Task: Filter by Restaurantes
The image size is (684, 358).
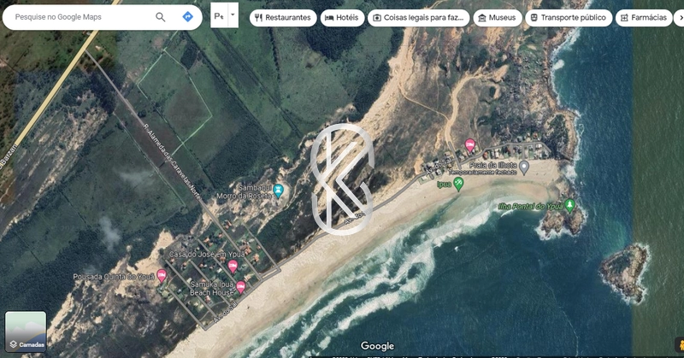Action: click(x=283, y=18)
